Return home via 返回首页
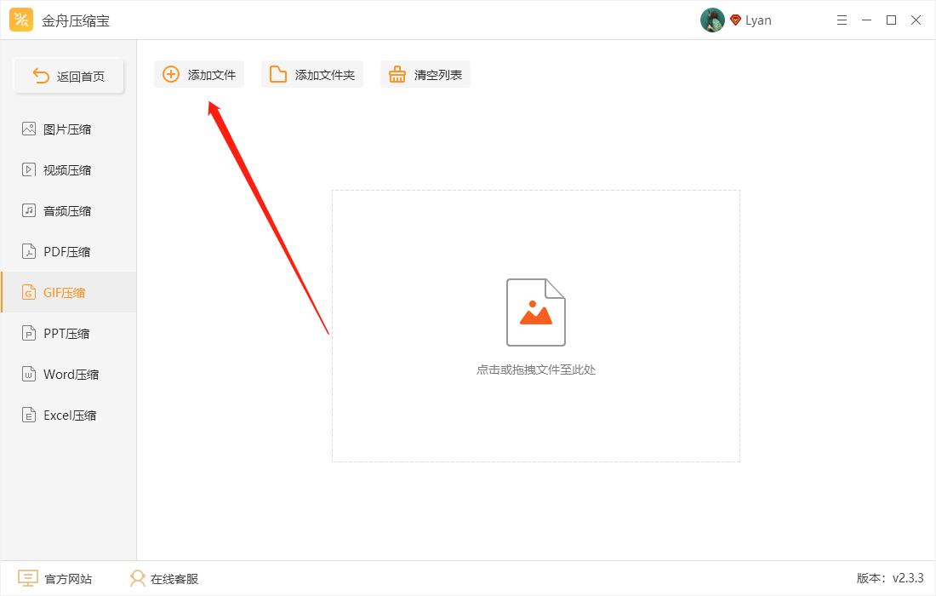 [x=69, y=75]
